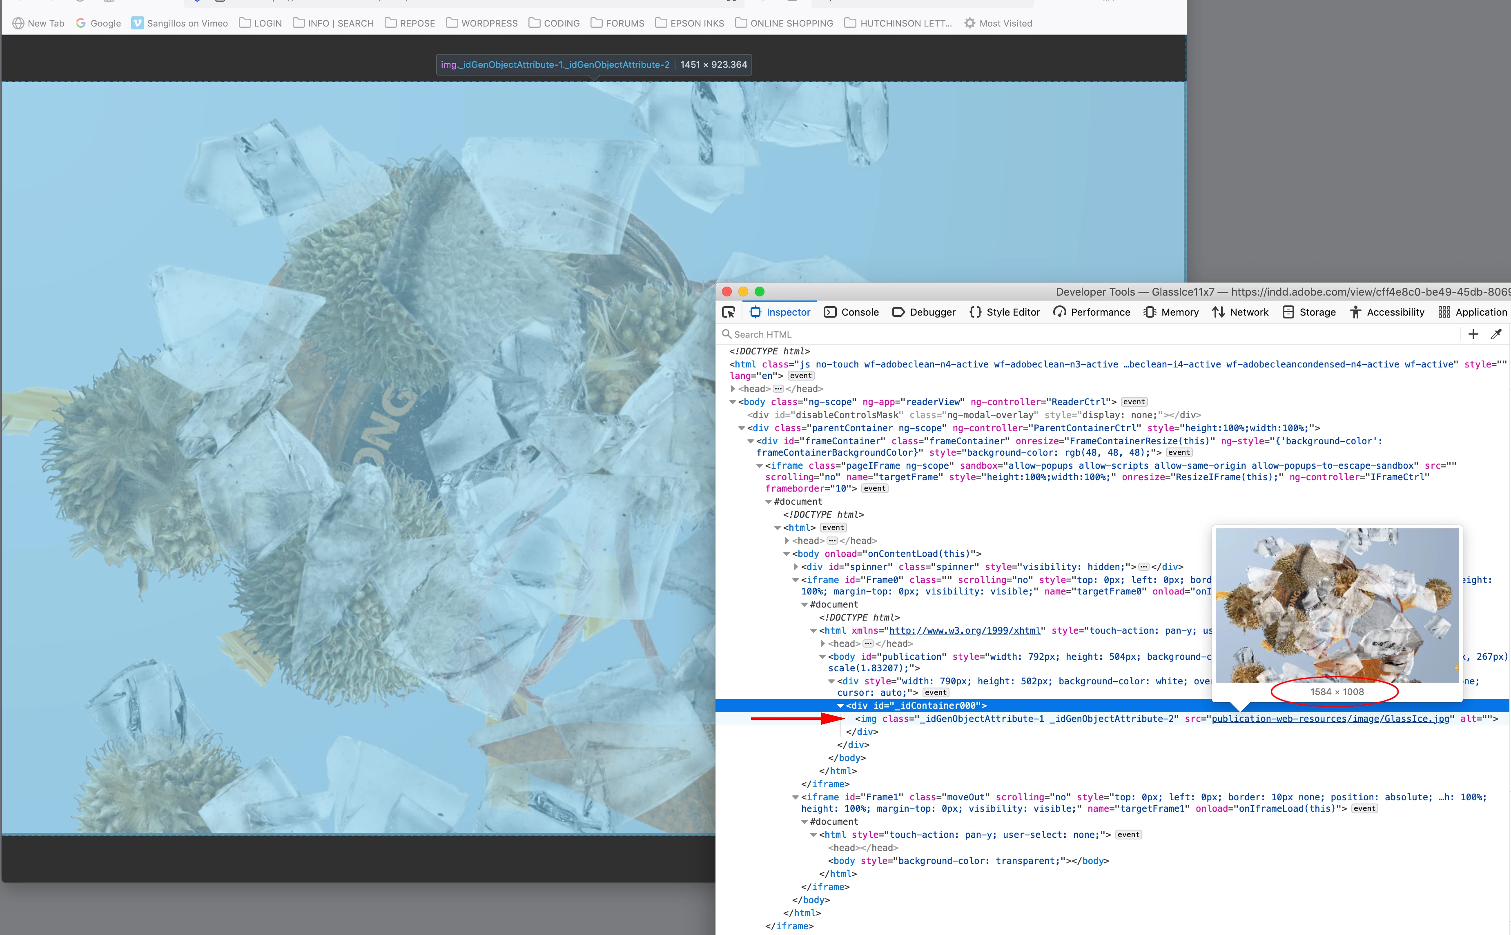Switch to the Debugger panel
The width and height of the screenshot is (1511, 935).
(923, 312)
